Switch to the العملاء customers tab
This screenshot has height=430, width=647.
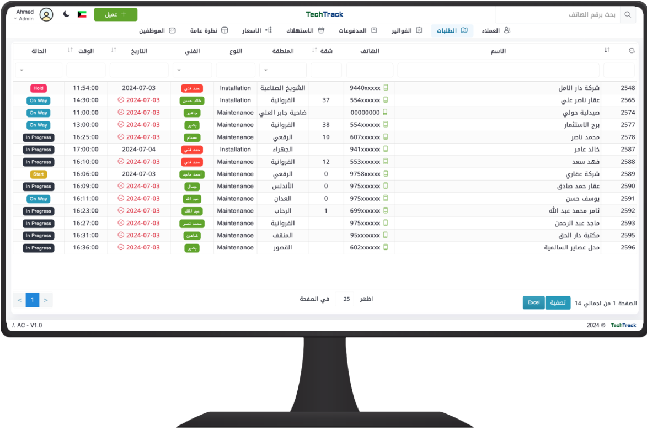click(x=496, y=30)
